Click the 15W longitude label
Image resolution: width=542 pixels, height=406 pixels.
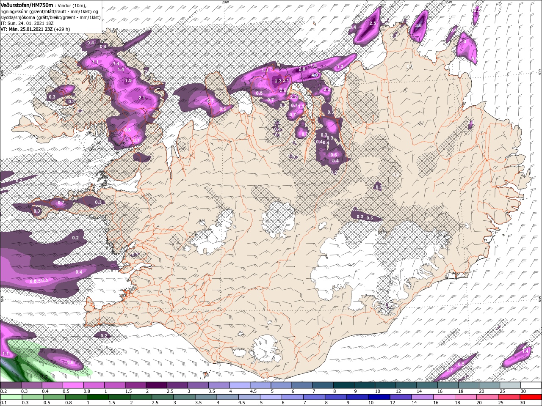(448, 2)
